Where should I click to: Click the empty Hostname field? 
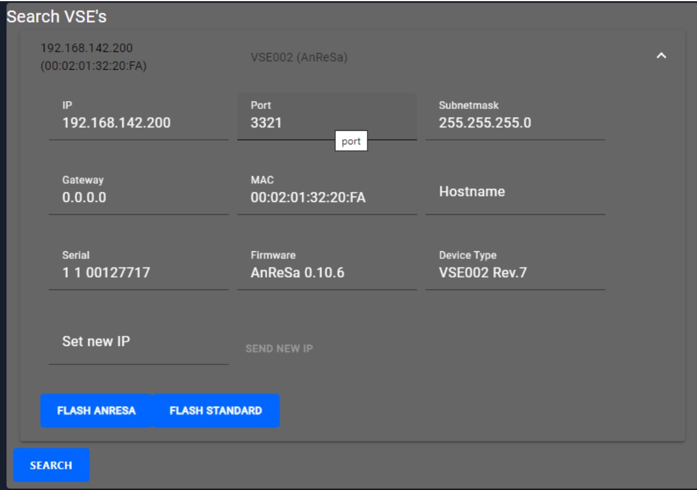515,193
